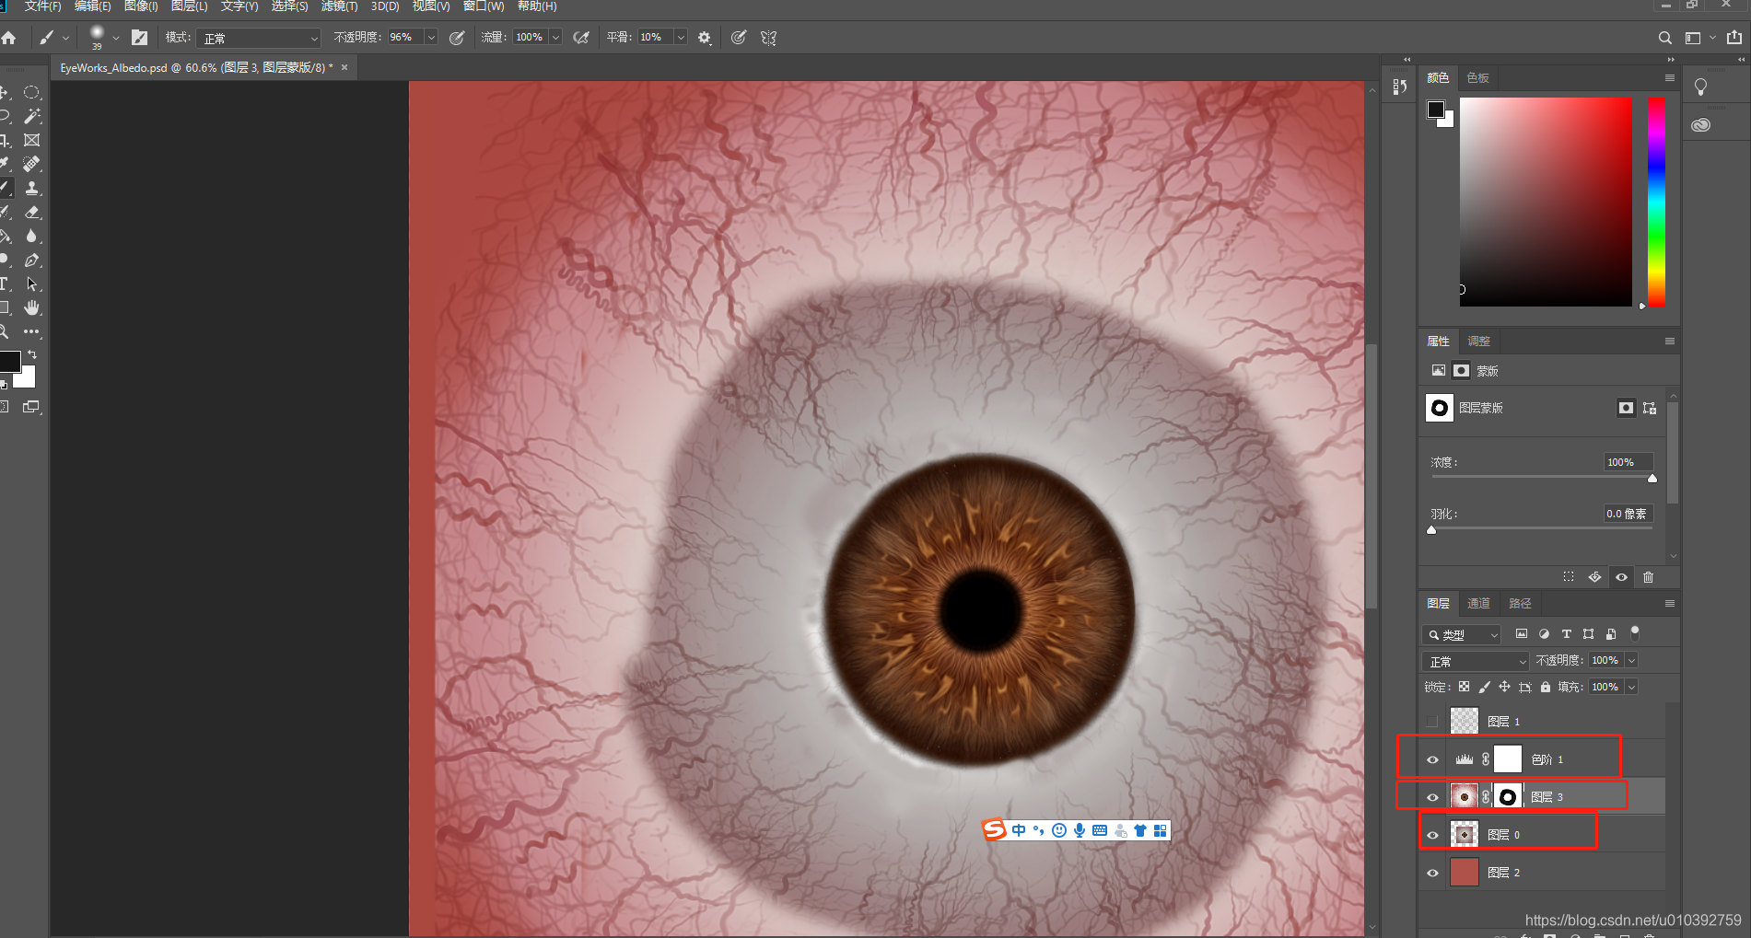Hide the 图层 2 layer

click(x=1432, y=873)
